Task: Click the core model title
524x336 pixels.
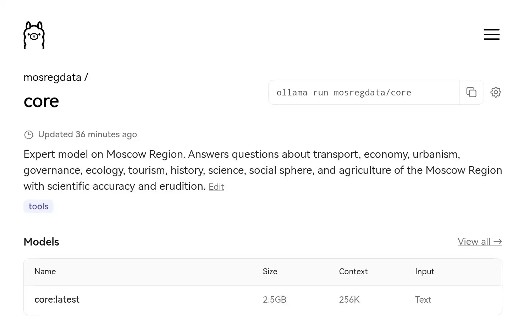Action: tap(41, 101)
